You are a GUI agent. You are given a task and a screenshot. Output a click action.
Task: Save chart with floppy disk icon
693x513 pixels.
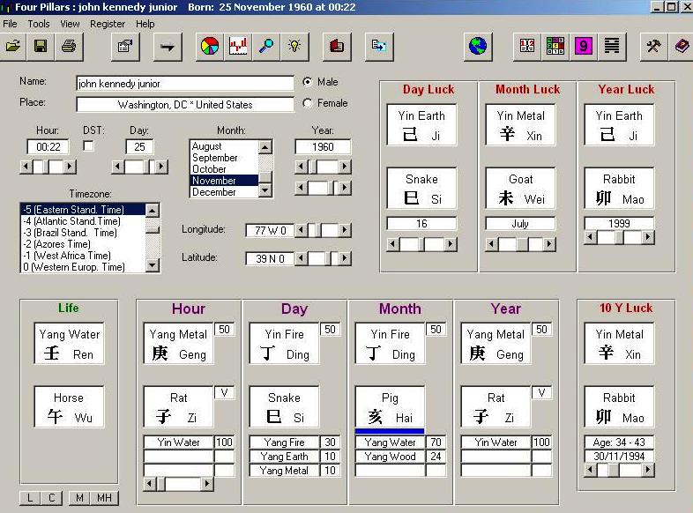[x=41, y=46]
